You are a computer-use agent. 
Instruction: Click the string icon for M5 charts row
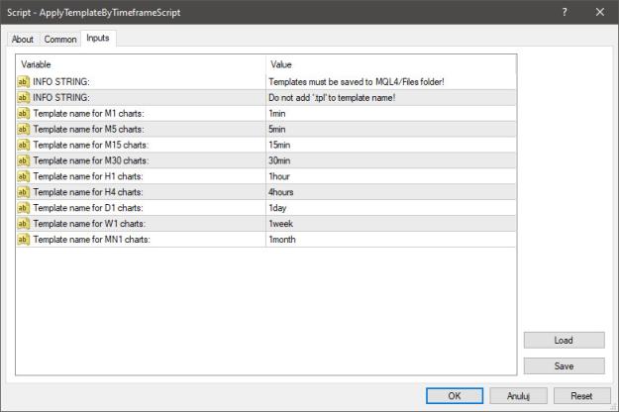tap(24, 129)
